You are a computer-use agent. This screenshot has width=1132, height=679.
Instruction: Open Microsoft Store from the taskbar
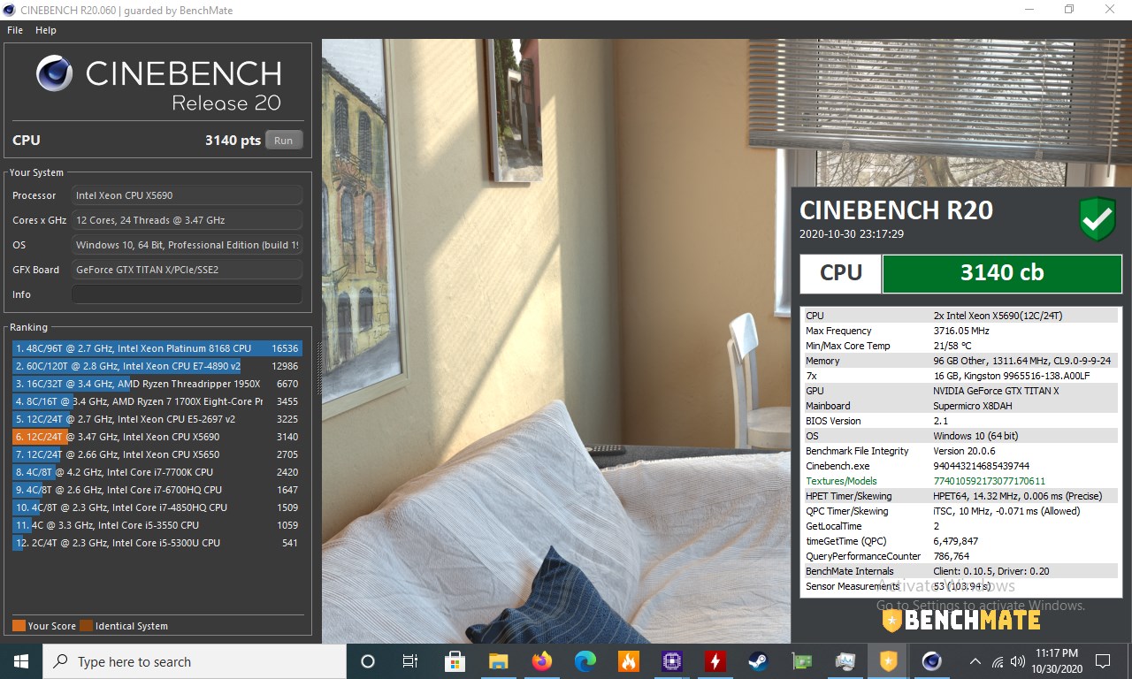coord(455,661)
